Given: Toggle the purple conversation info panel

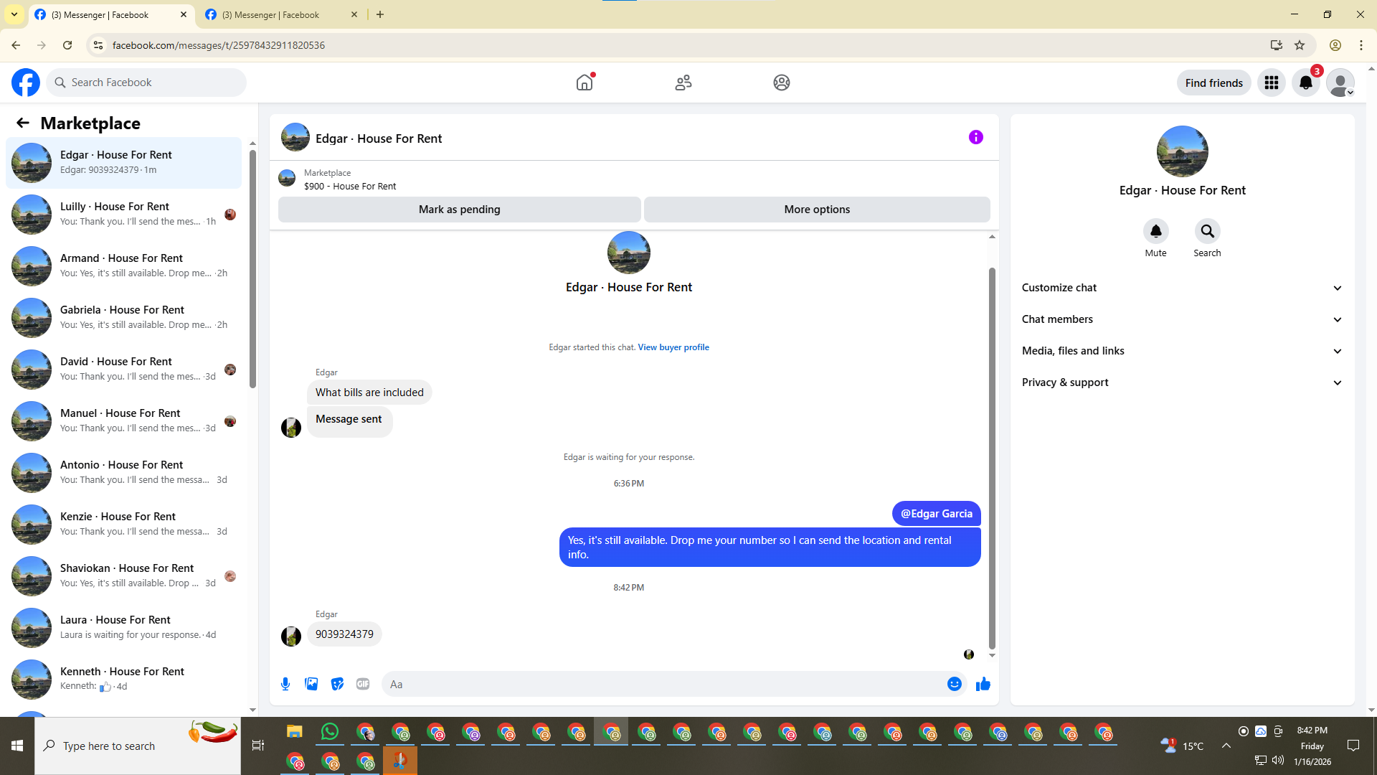Looking at the screenshot, I should (975, 137).
